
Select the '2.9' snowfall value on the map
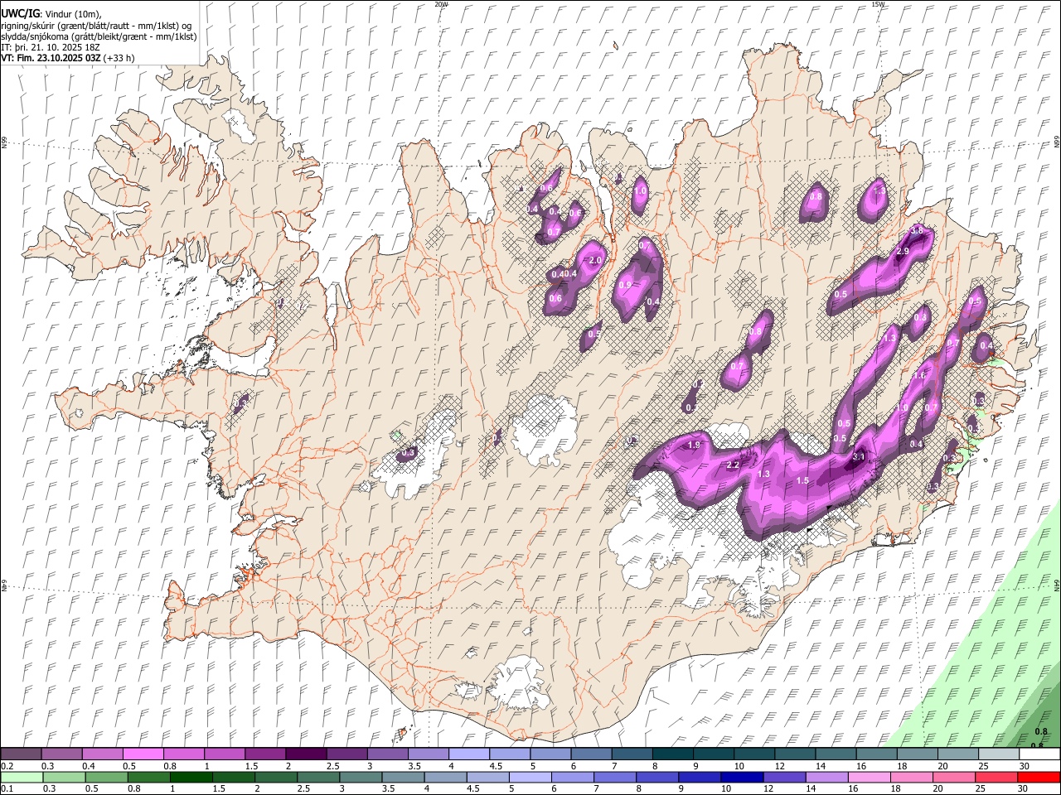[904, 251]
